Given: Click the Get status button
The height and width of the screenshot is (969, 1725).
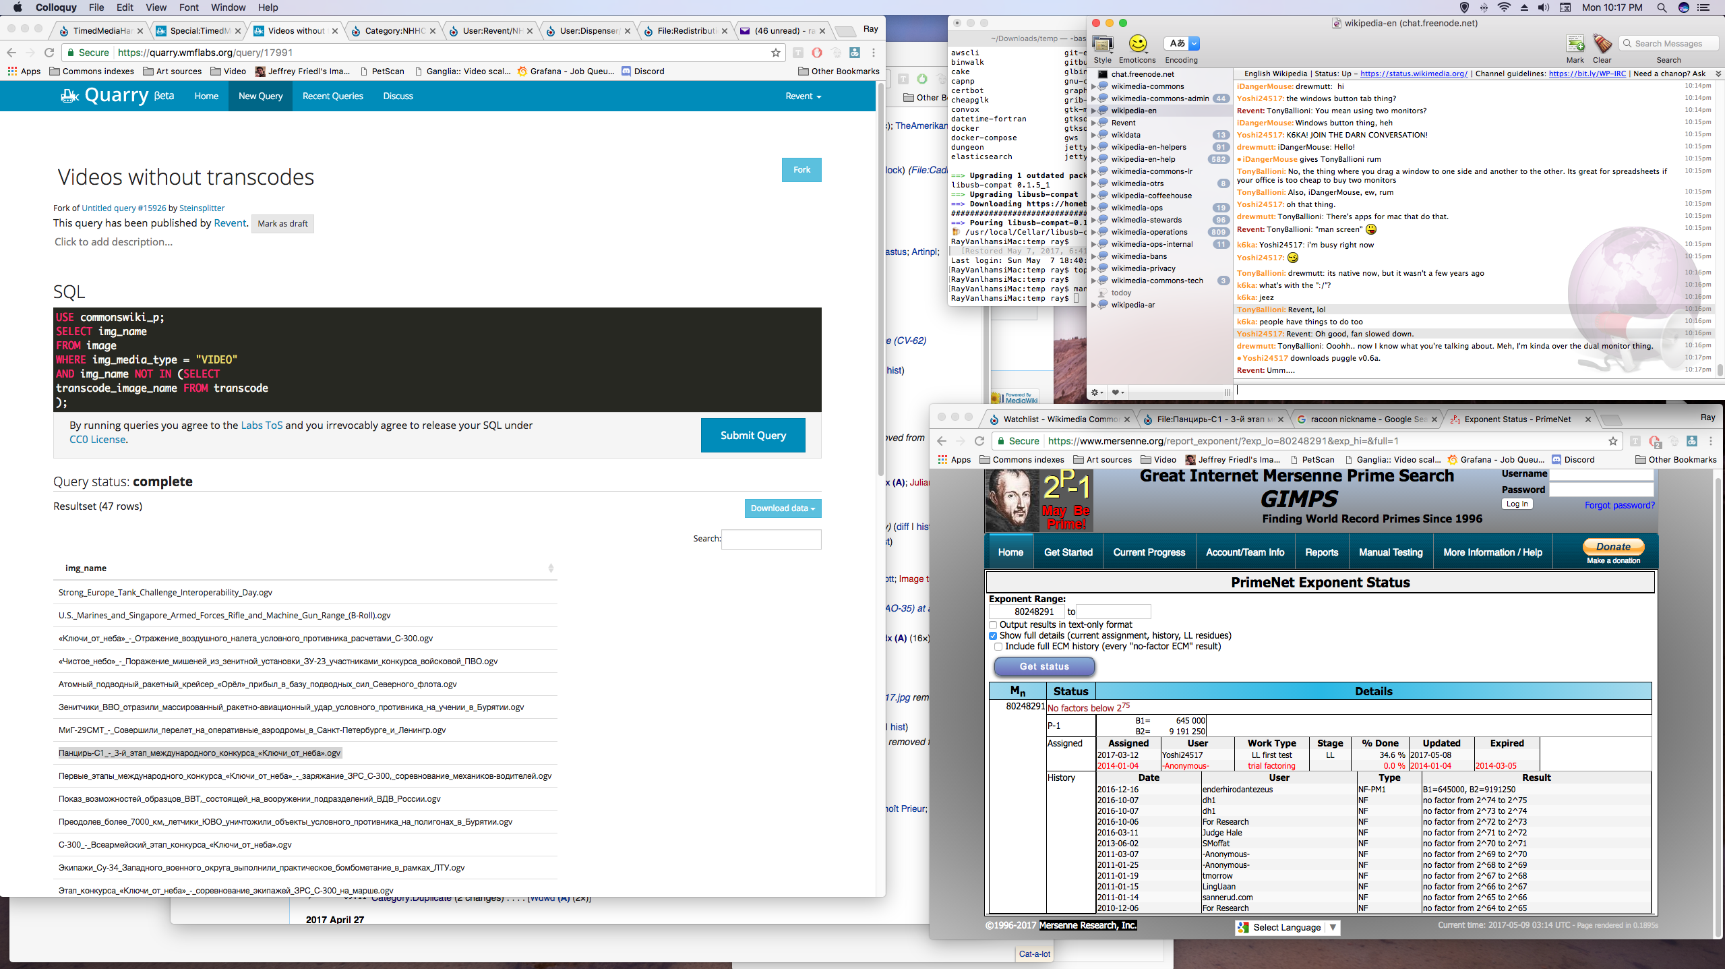Looking at the screenshot, I should [x=1044, y=667].
